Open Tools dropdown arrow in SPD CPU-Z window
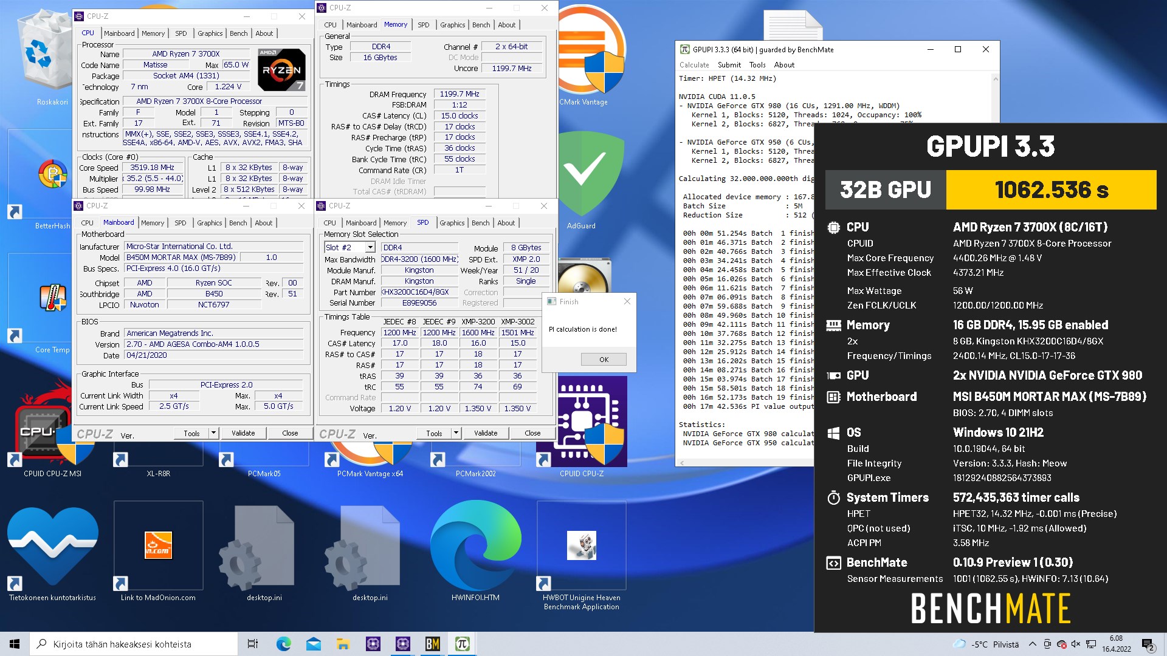 (456, 433)
